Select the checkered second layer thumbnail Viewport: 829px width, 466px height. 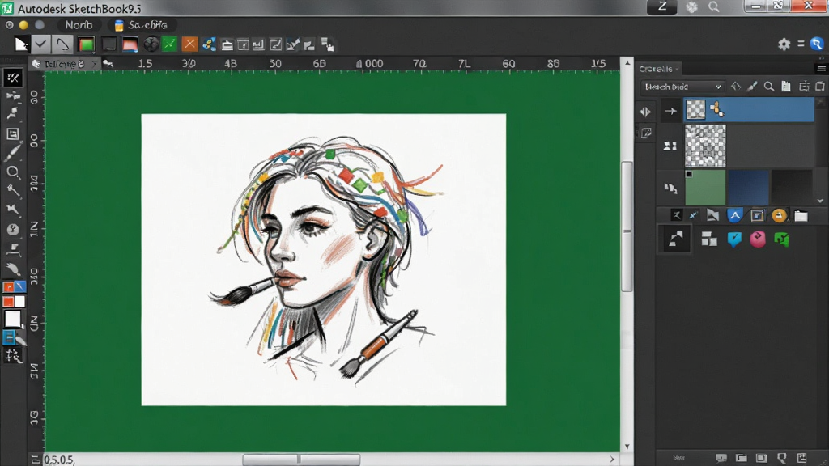[705, 146]
